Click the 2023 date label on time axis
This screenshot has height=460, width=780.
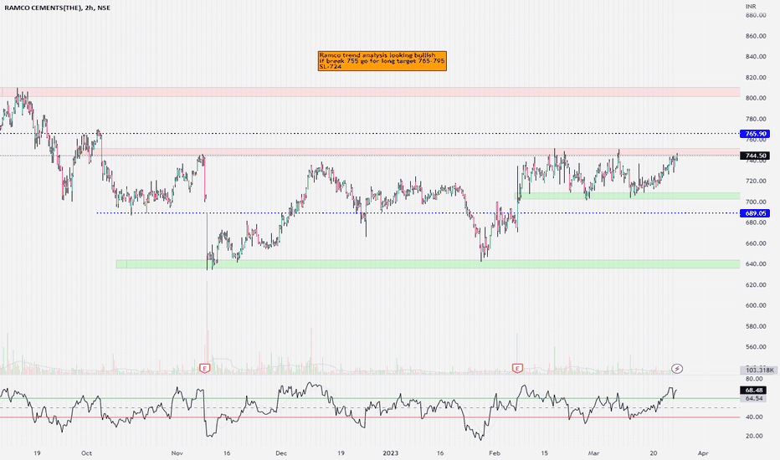pos(391,453)
